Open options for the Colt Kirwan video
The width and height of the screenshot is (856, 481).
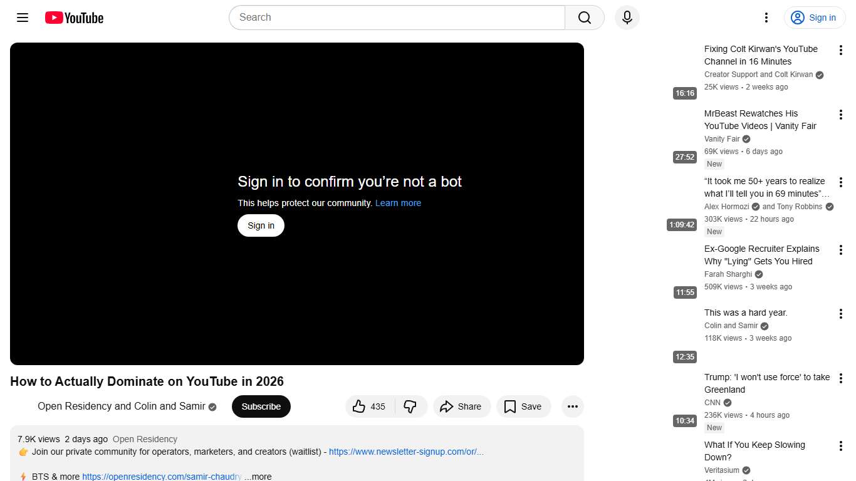840,49
